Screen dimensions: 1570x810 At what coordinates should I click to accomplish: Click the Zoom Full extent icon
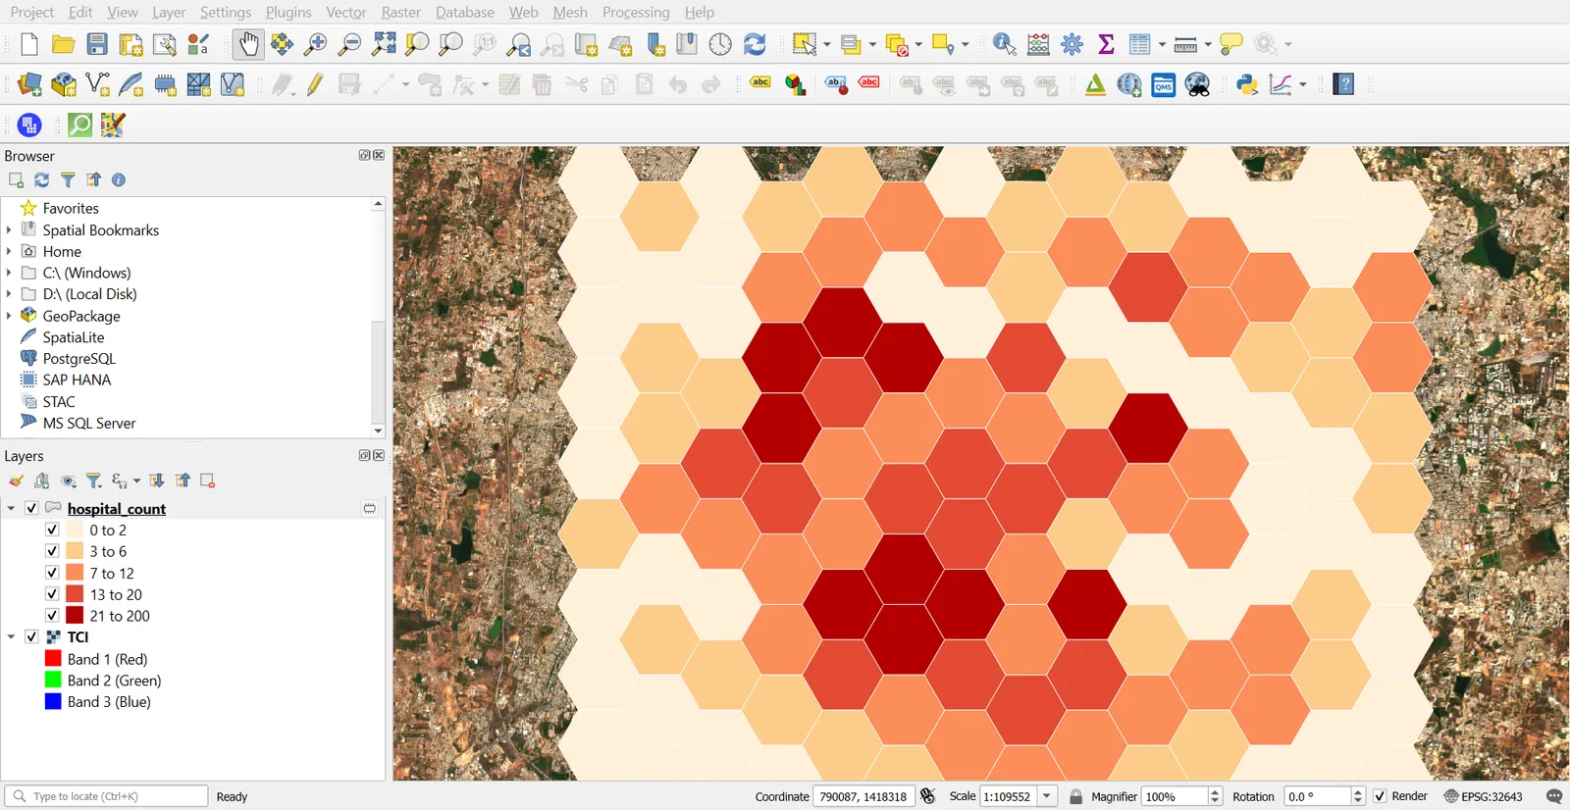click(384, 44)
